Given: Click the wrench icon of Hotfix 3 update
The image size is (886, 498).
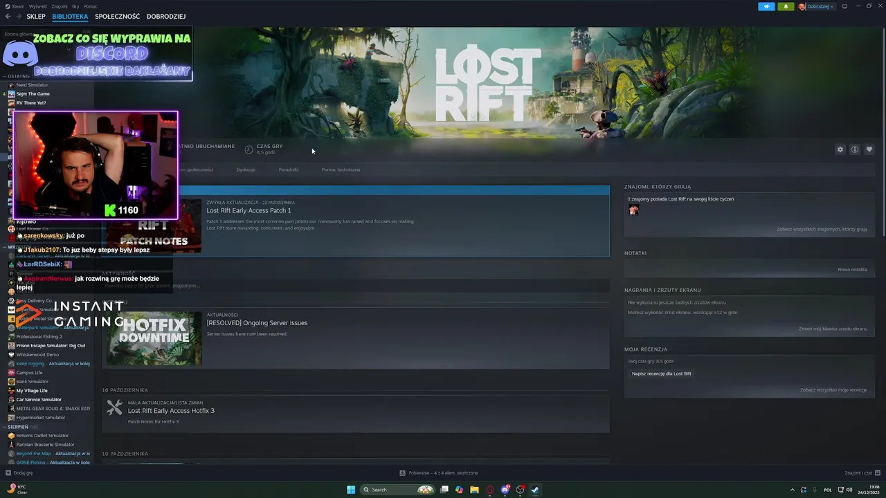Looking at the screenshot, I should pyautogui.click(x=114, y=408).
